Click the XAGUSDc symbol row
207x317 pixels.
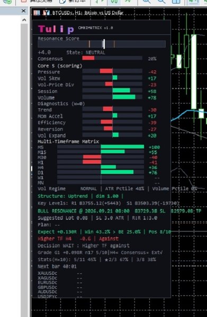60,278
